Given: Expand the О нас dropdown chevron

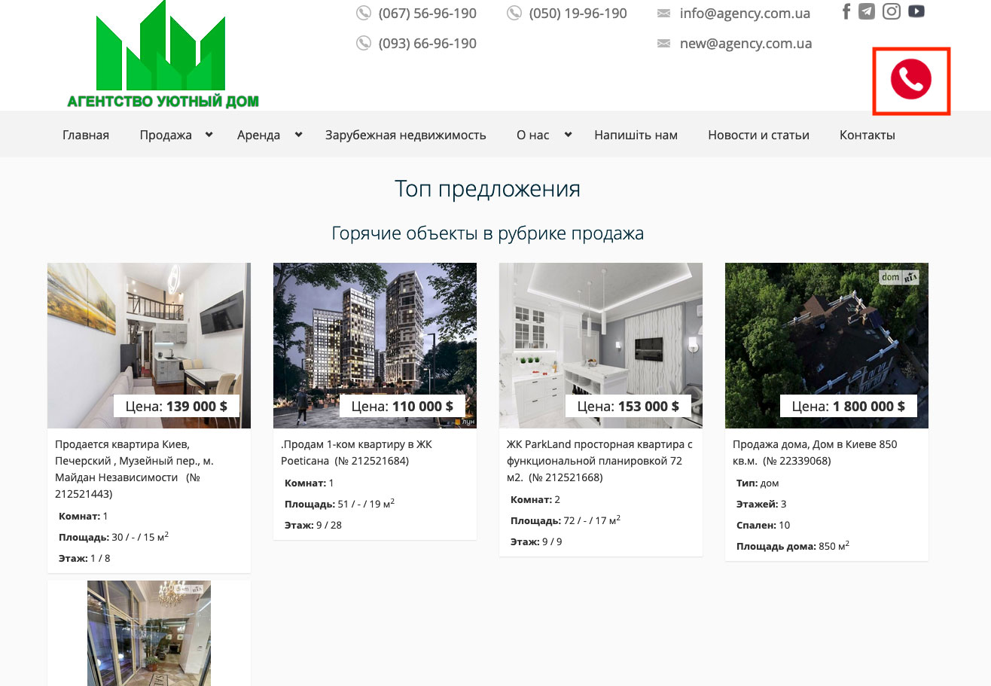Looking at the screenshot, I should pyautogui.click(x=568, y=135).
